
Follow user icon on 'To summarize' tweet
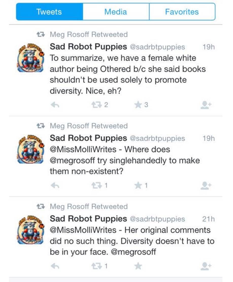click(x=206, y=105)
